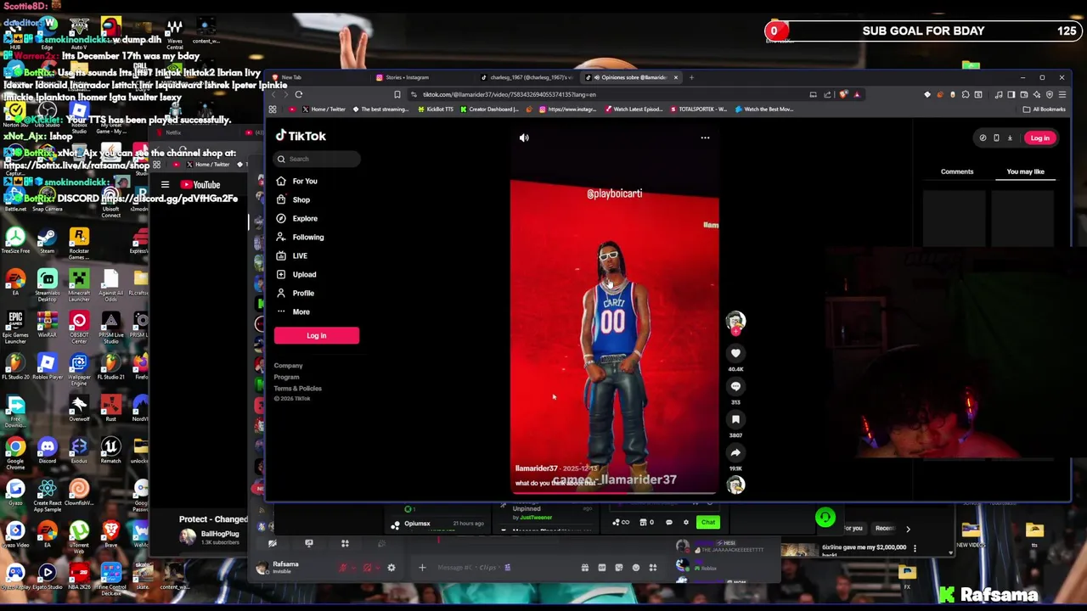
Task: Toggle microphone mute in Discord
Action: click(344, 568)
